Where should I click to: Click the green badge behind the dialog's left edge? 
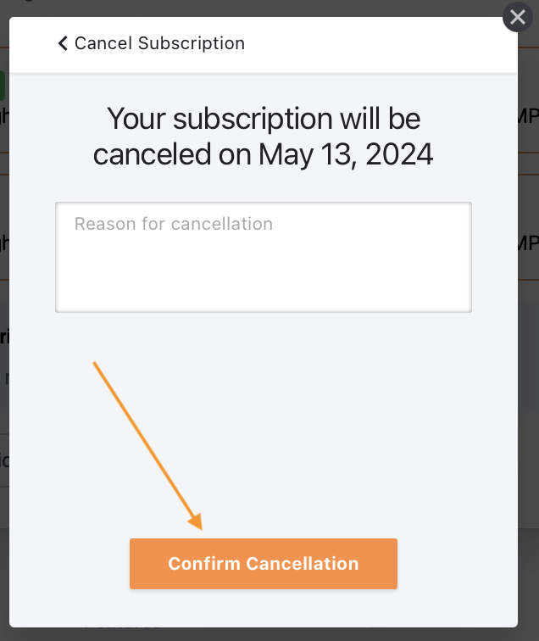3,85
